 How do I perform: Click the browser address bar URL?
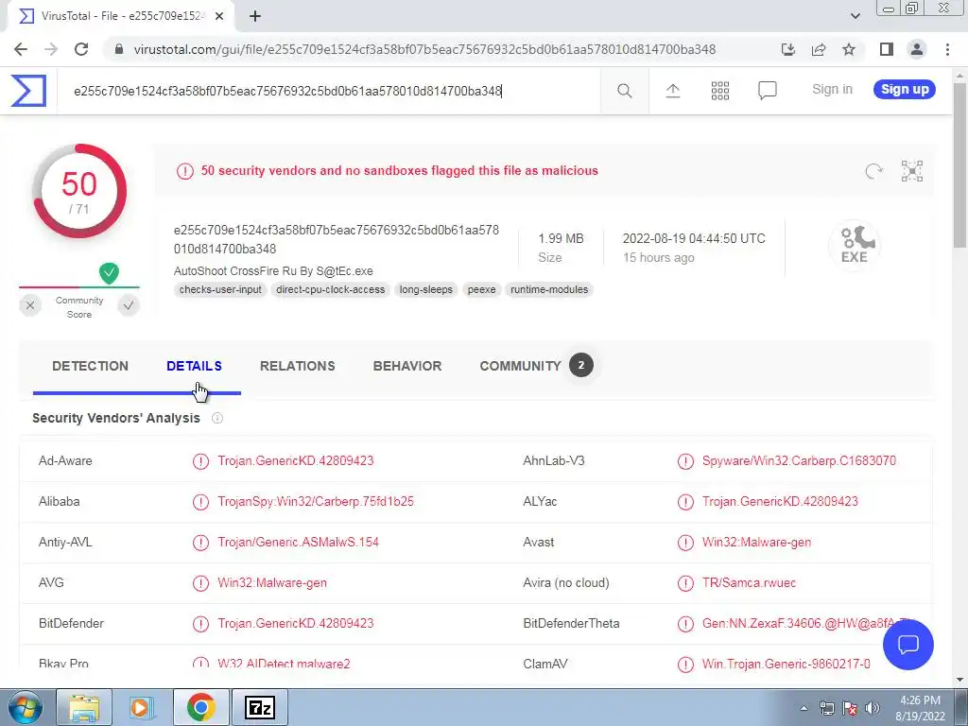(424, 49)
